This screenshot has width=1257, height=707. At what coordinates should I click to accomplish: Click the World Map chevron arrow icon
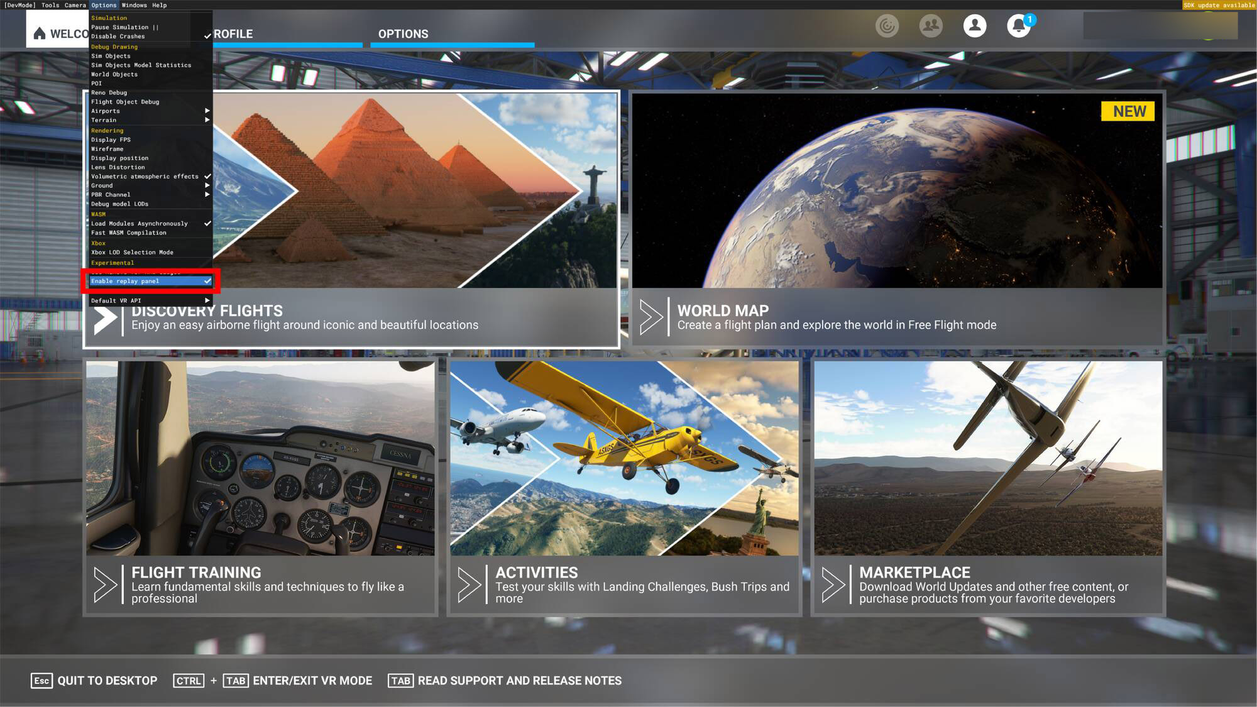pos(651,317)
